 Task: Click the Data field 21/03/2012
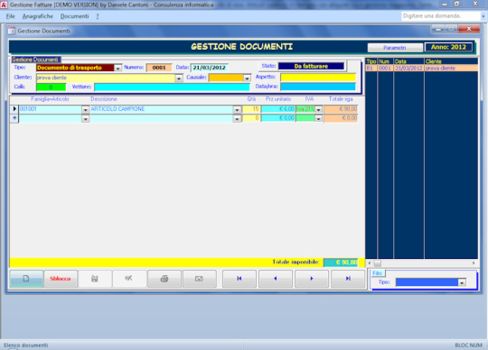(209, 68)
